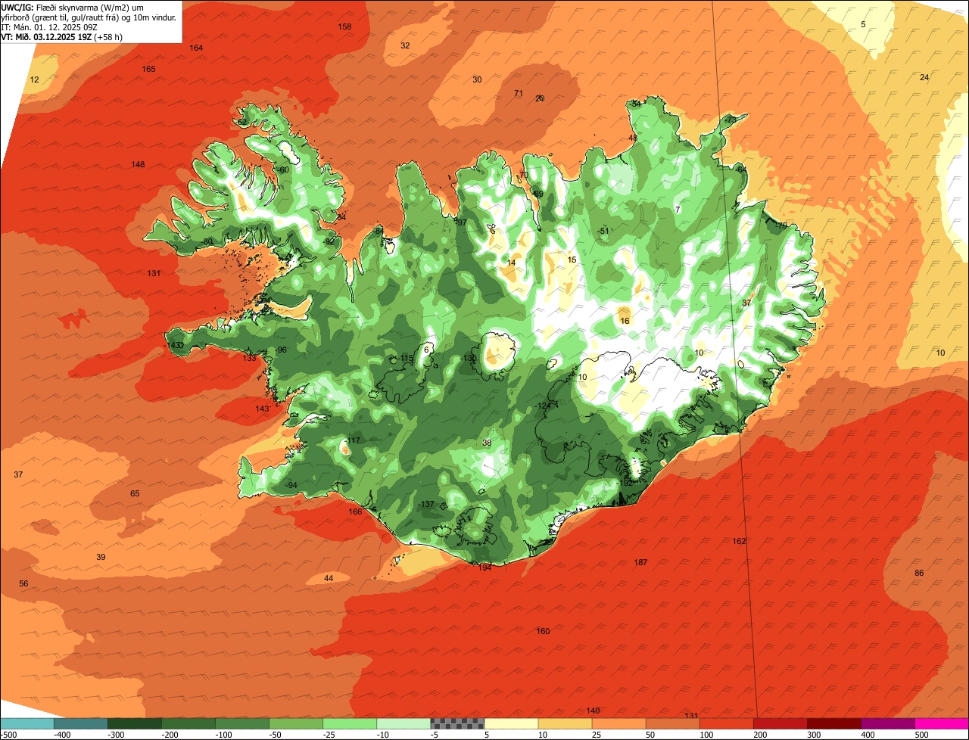
Task: Click the dark maroon legend swatch labeled 300
Action: point(834,723)
